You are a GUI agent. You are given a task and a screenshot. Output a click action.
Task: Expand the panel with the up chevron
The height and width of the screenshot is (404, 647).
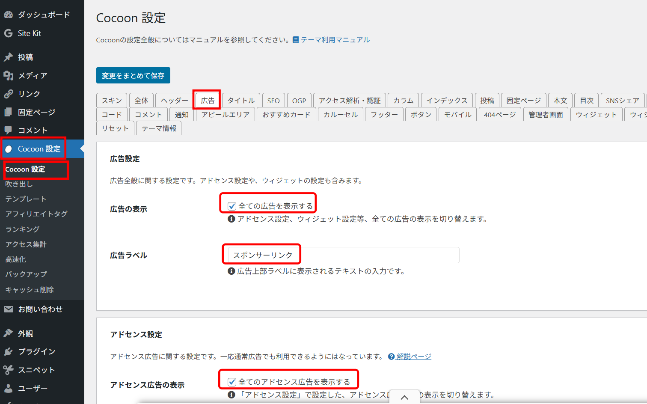tap(404, 397)
